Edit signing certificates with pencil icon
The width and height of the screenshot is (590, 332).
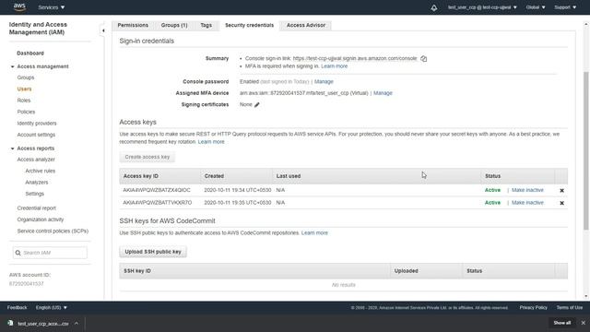coord(257,104)
